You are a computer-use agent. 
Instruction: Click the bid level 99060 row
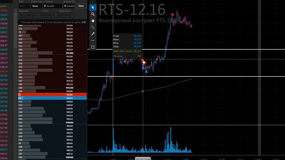point(53,102)
